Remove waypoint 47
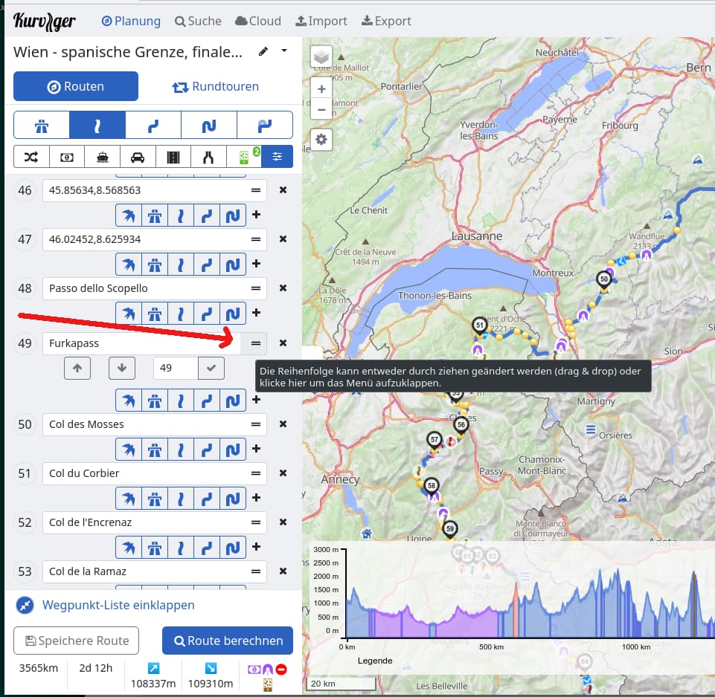715x697 pixels. click(283, 239)
